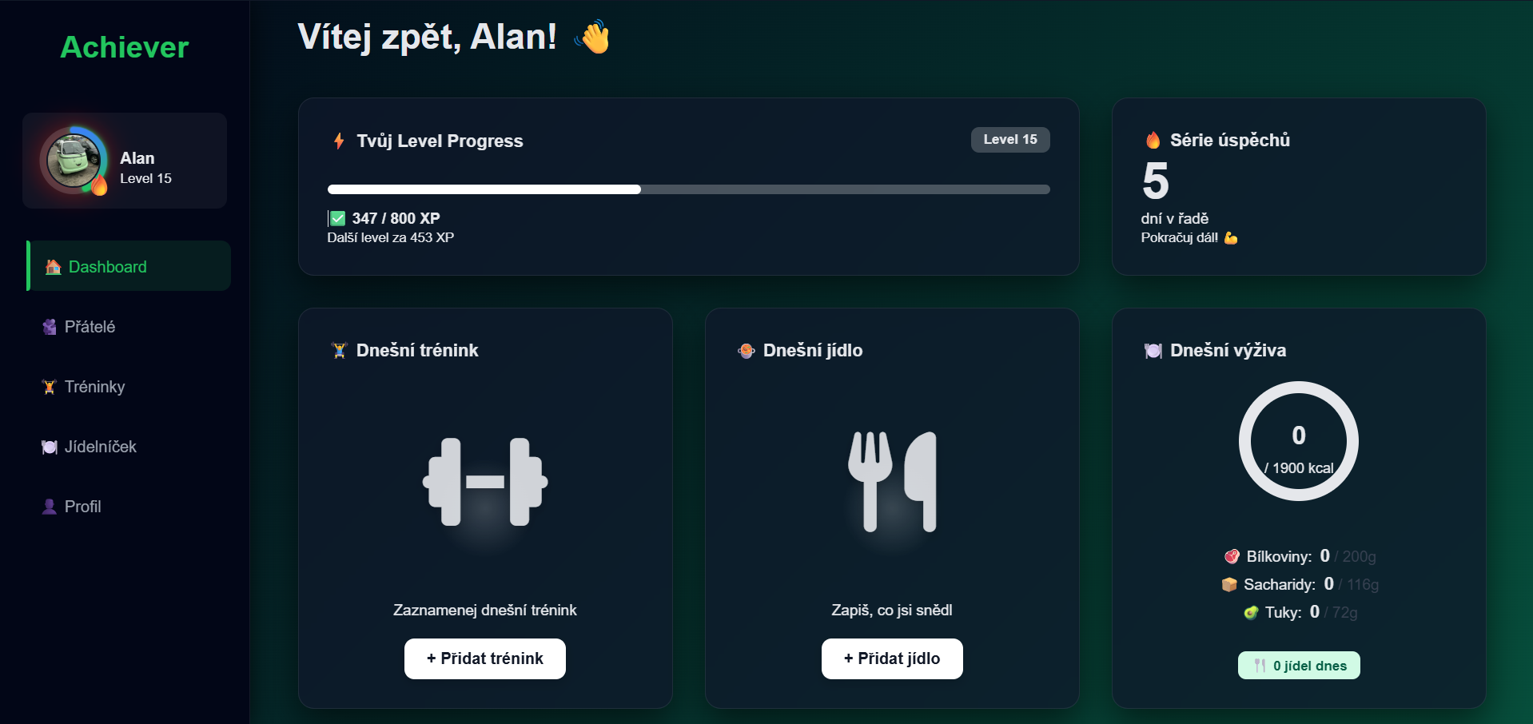The image size is (1533, 724).
Task: Click Alan's profile avatar picture
Action: (x=74, y=160)
